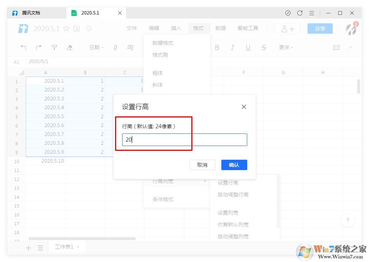Image resolution: width=369 pixels, height=262 pixels.
Task: Click inside the row height input field
Action: point(184,140)
